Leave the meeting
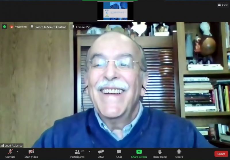Image resolution: width=230 pixels, height=160 pixels. pos(221,154)
